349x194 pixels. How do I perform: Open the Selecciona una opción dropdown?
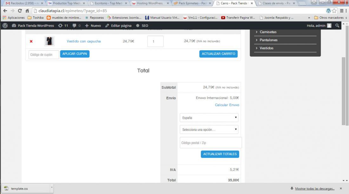pyautogui.click(x=209, y=130)
